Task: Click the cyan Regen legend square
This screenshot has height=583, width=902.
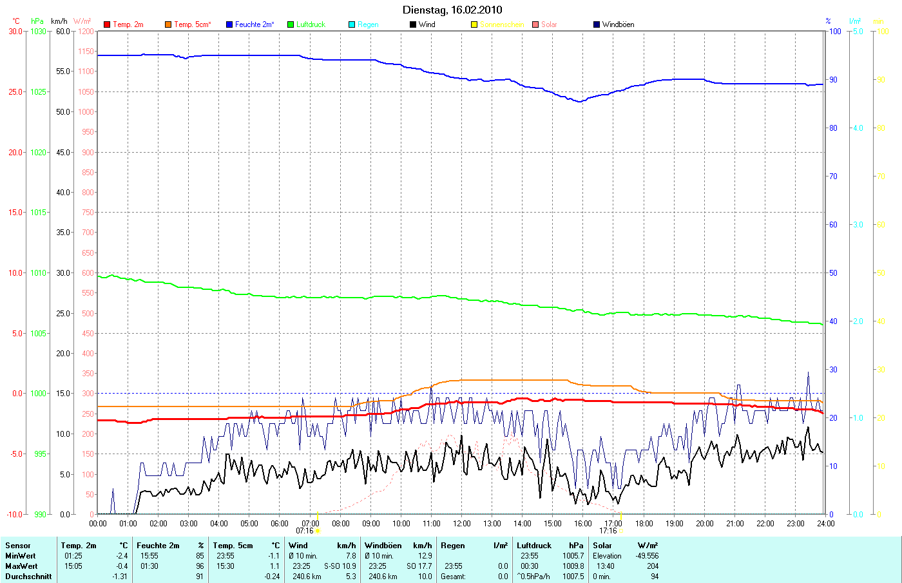Action: (x=352, y=24)
